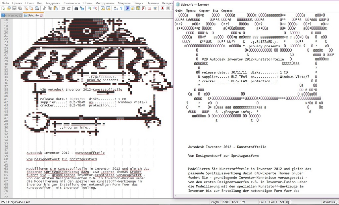Click the 'Sel : 0 | 0' status bar entry

point(285,202)
